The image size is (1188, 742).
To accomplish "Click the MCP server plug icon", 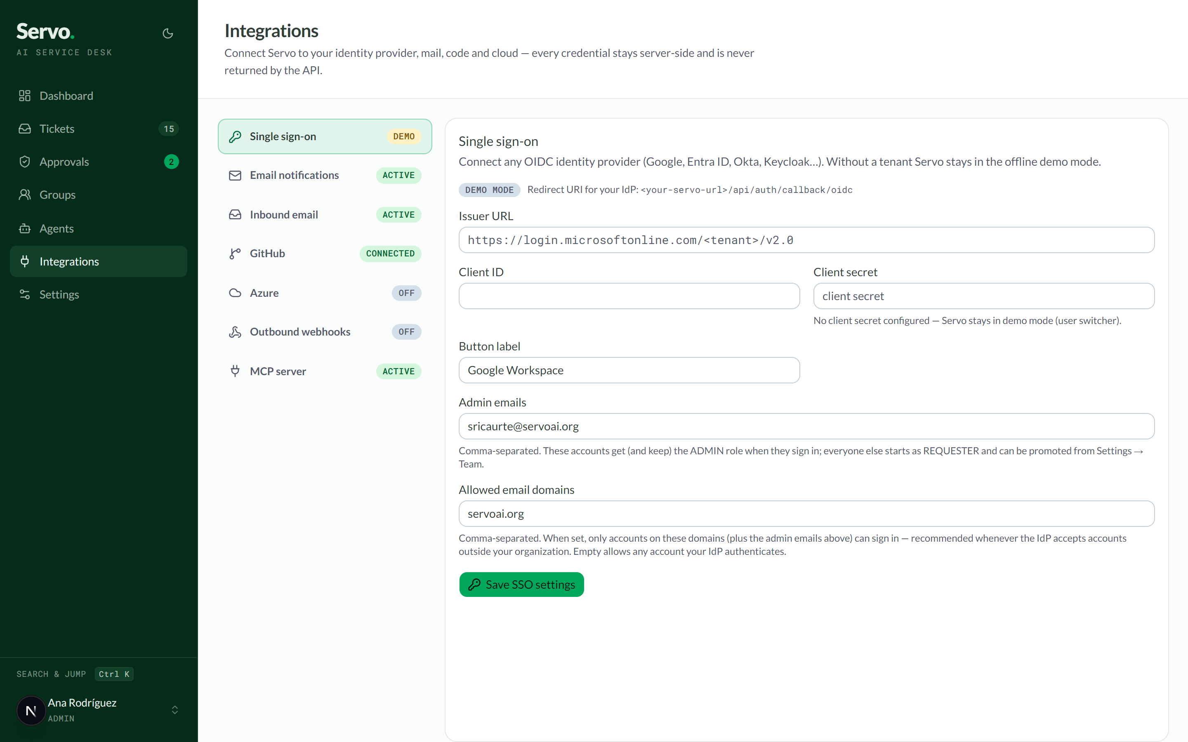I will pos(235,371).
